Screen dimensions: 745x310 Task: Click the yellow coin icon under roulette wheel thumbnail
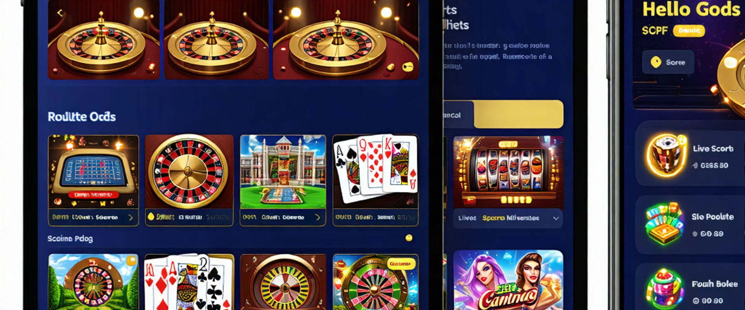coord(151,217)
